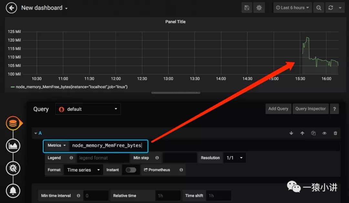Move query A up with arrow icon
This screenshot has height=203, width=349.
[302, 133]
